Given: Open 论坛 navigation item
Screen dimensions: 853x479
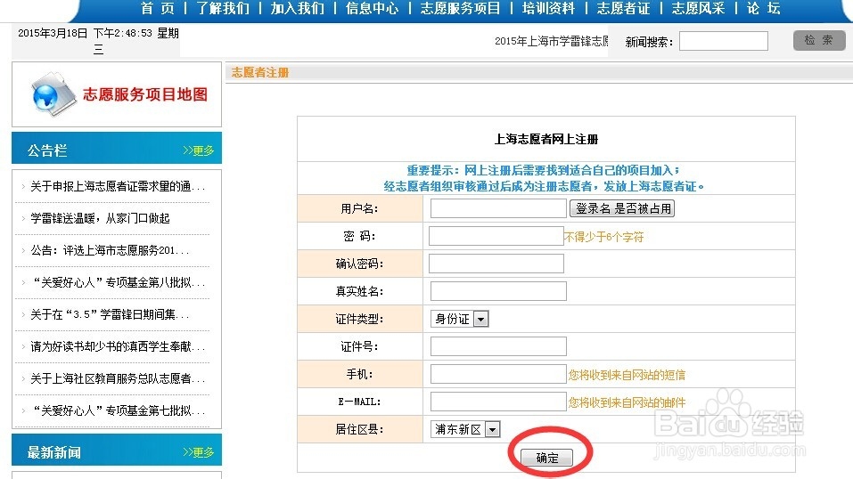Looking at the screenshot, I should click(x=764, y=8).
